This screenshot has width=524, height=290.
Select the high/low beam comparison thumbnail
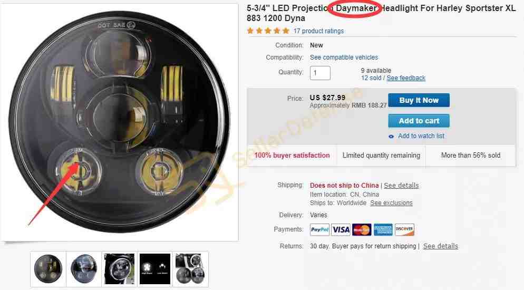click(x=155, y=269)
